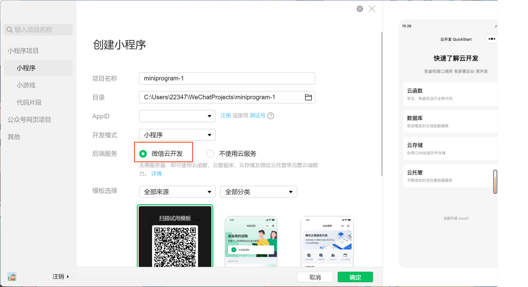Open the 全部来源 template source dropdown
528x287 pixels.
177,192
